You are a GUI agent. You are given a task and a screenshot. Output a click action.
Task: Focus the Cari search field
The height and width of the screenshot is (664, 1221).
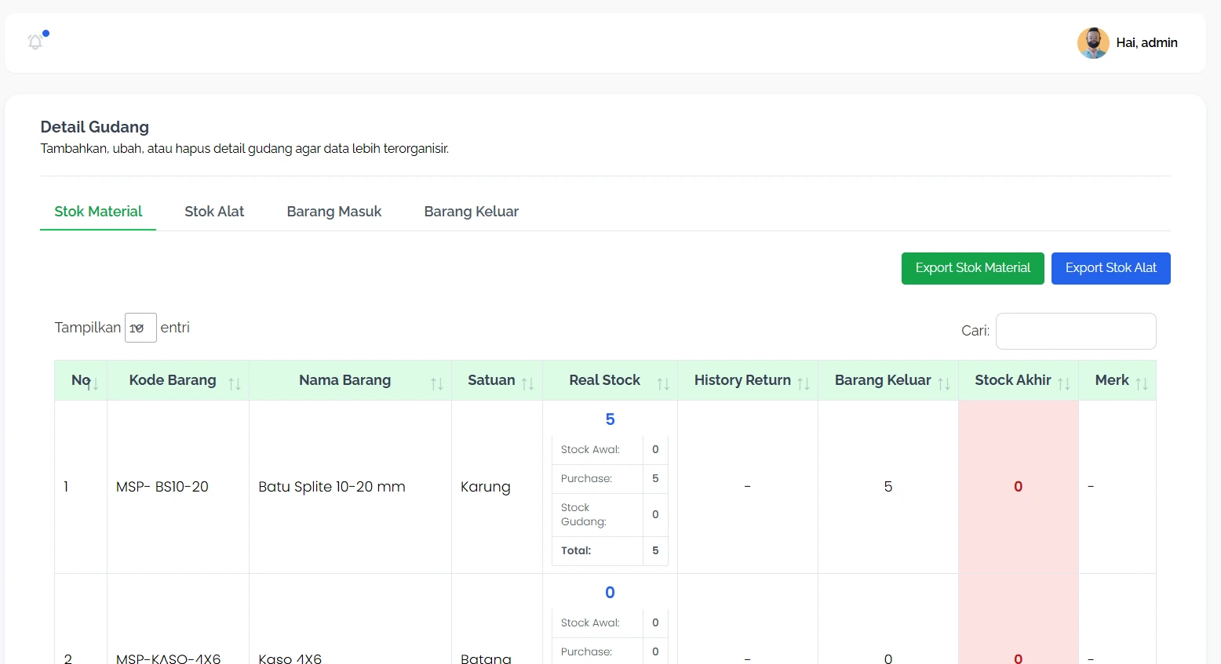tap(1076, 331)
